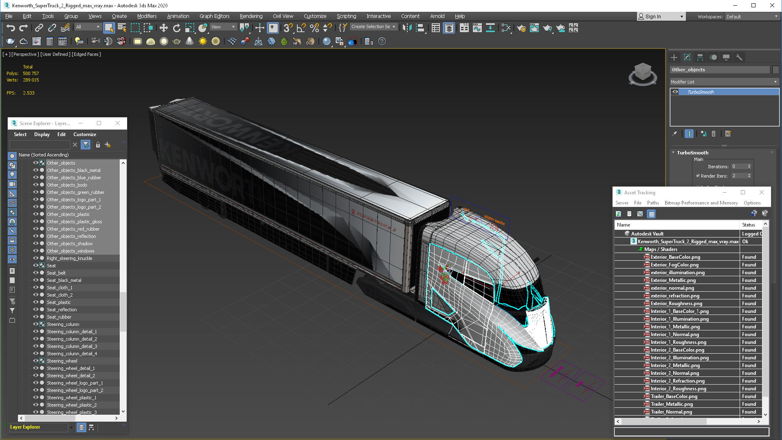This screenshot has height=440, width=782.
Task: Toggle Angle Snap icon
Action: [301, 28]
